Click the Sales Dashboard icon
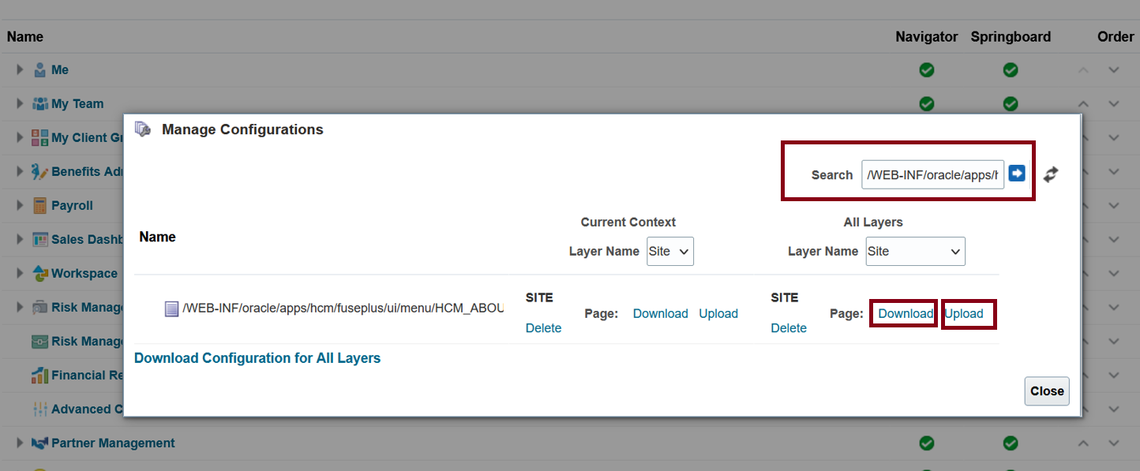Image resolution: width=1140 pixels, height=471 pixels. [40, 240]
